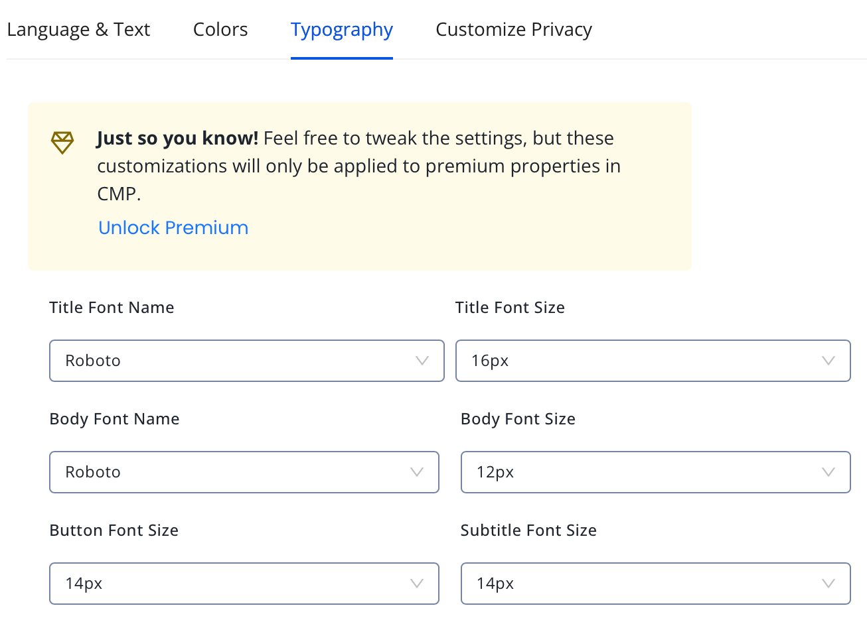
Task: Go to the Colors tab
Action: coord(220,30)
